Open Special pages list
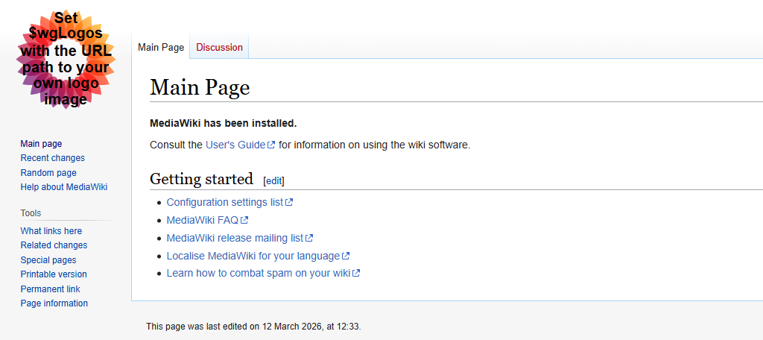763x340 pixels. 48,259
